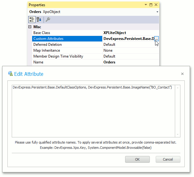
Task: Open the Orders XpoObject selector dropdown
Action: click(157, 12)
